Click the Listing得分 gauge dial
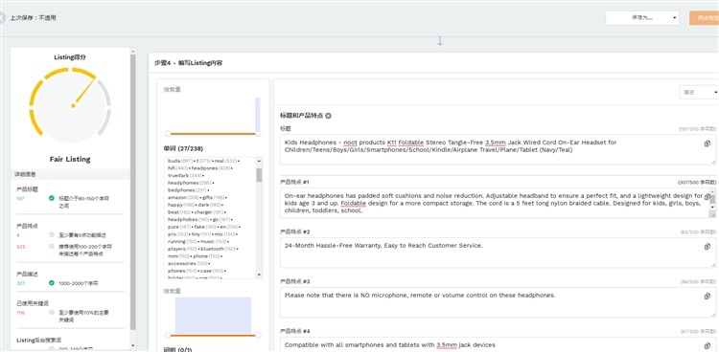719x352 pixels. point(70,106)
